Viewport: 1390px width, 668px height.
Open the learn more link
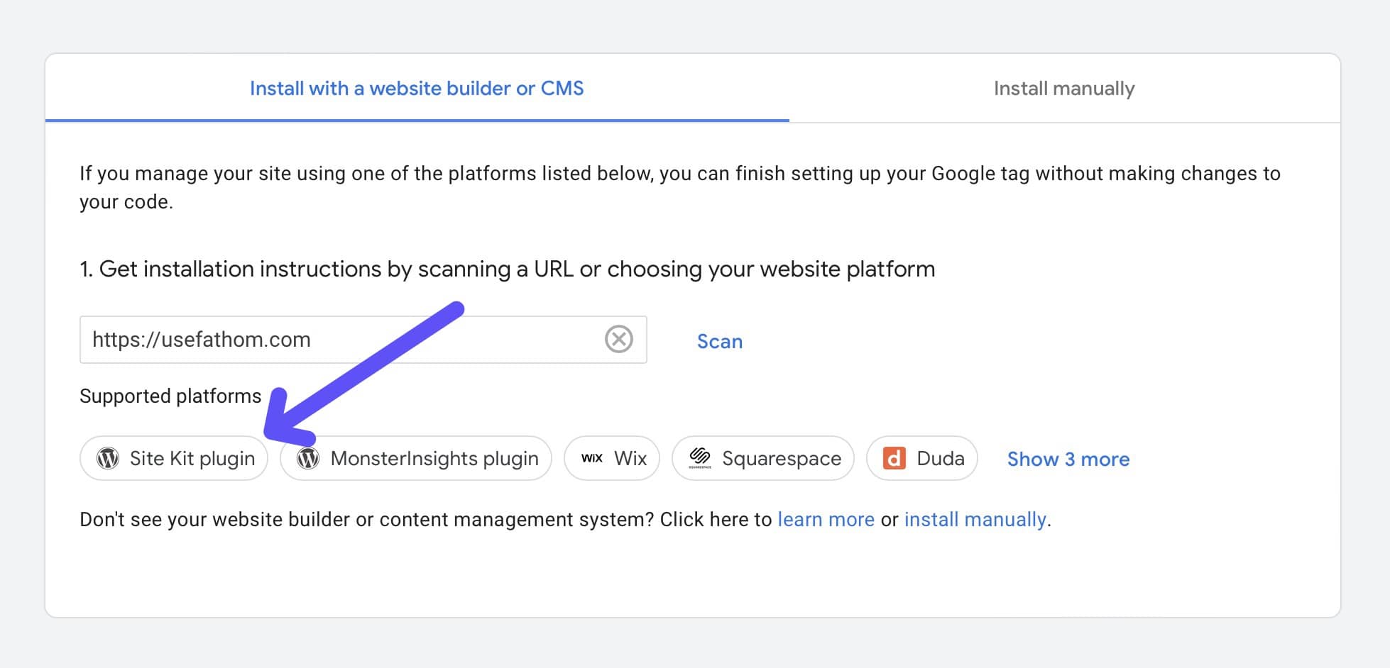pyautogui.click(x=826, y=519)
